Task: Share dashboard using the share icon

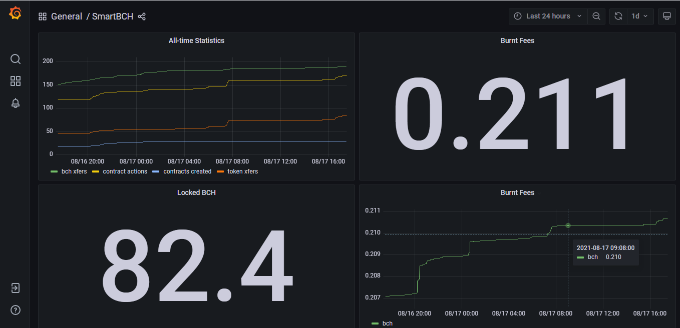Action: [x=142, y=16]
